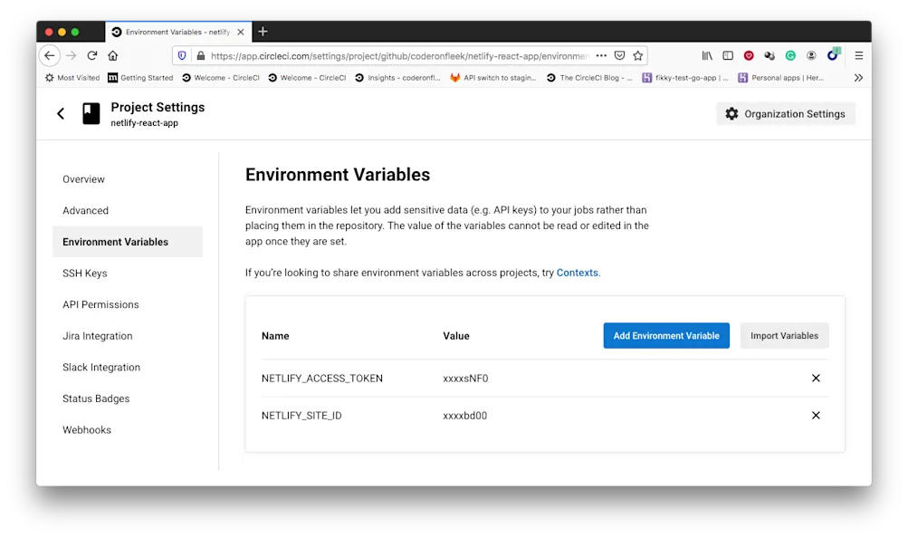The width and height of the screenshot is (908, 538).
Task: Click the browser forward arrow
Action: pyautogui.click(x=72, y=55)
